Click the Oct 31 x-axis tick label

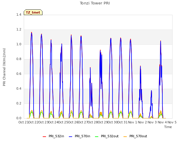[x=123, y=122]
